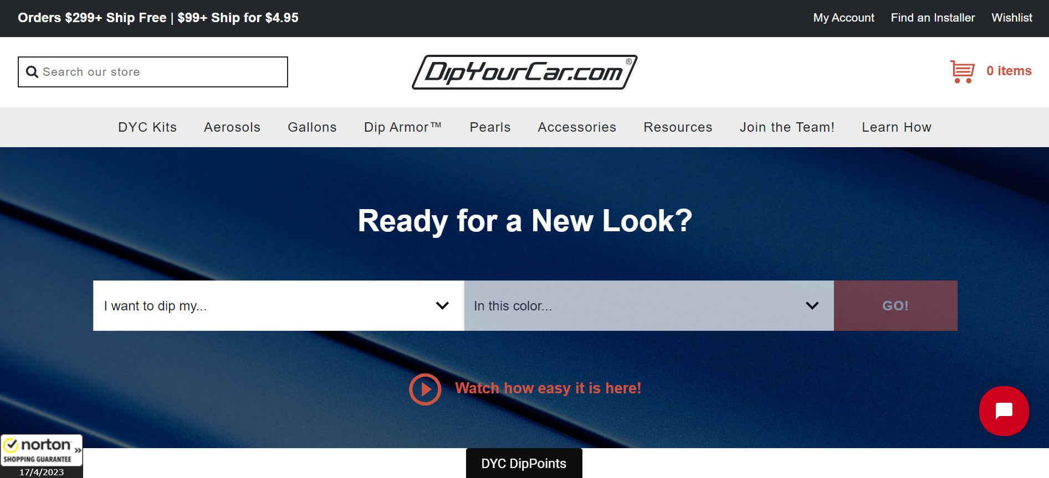1049x478 pixels.
Task: Click the red chat bubble button
Action: [1004, 411]
